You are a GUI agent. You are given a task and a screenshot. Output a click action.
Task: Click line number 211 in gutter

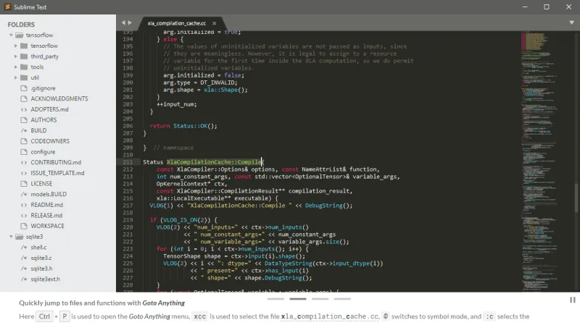point(128,162)
